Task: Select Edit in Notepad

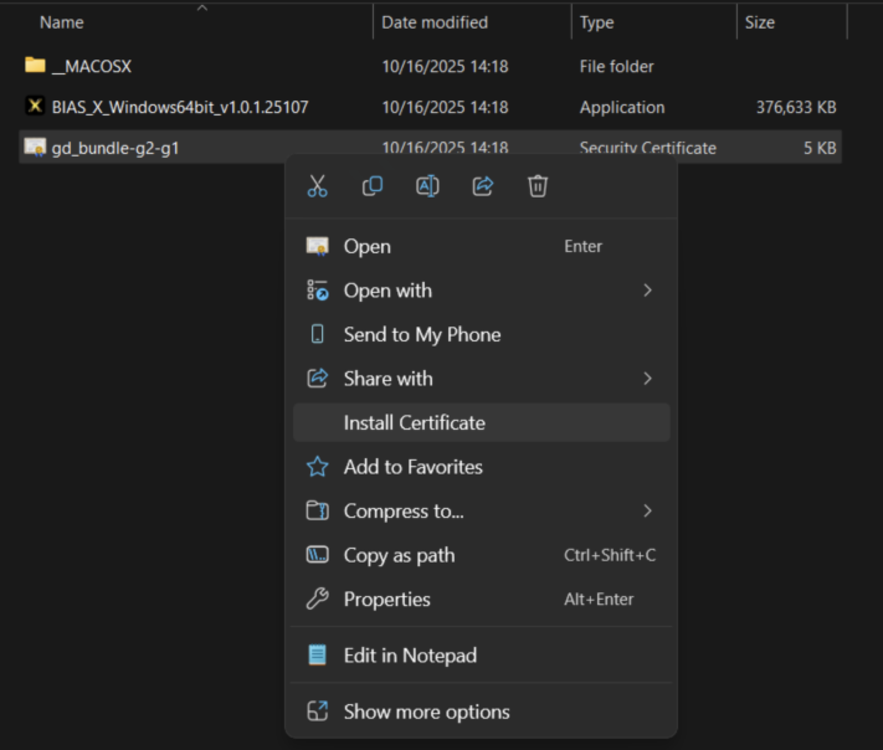Action: pos(410,656)
